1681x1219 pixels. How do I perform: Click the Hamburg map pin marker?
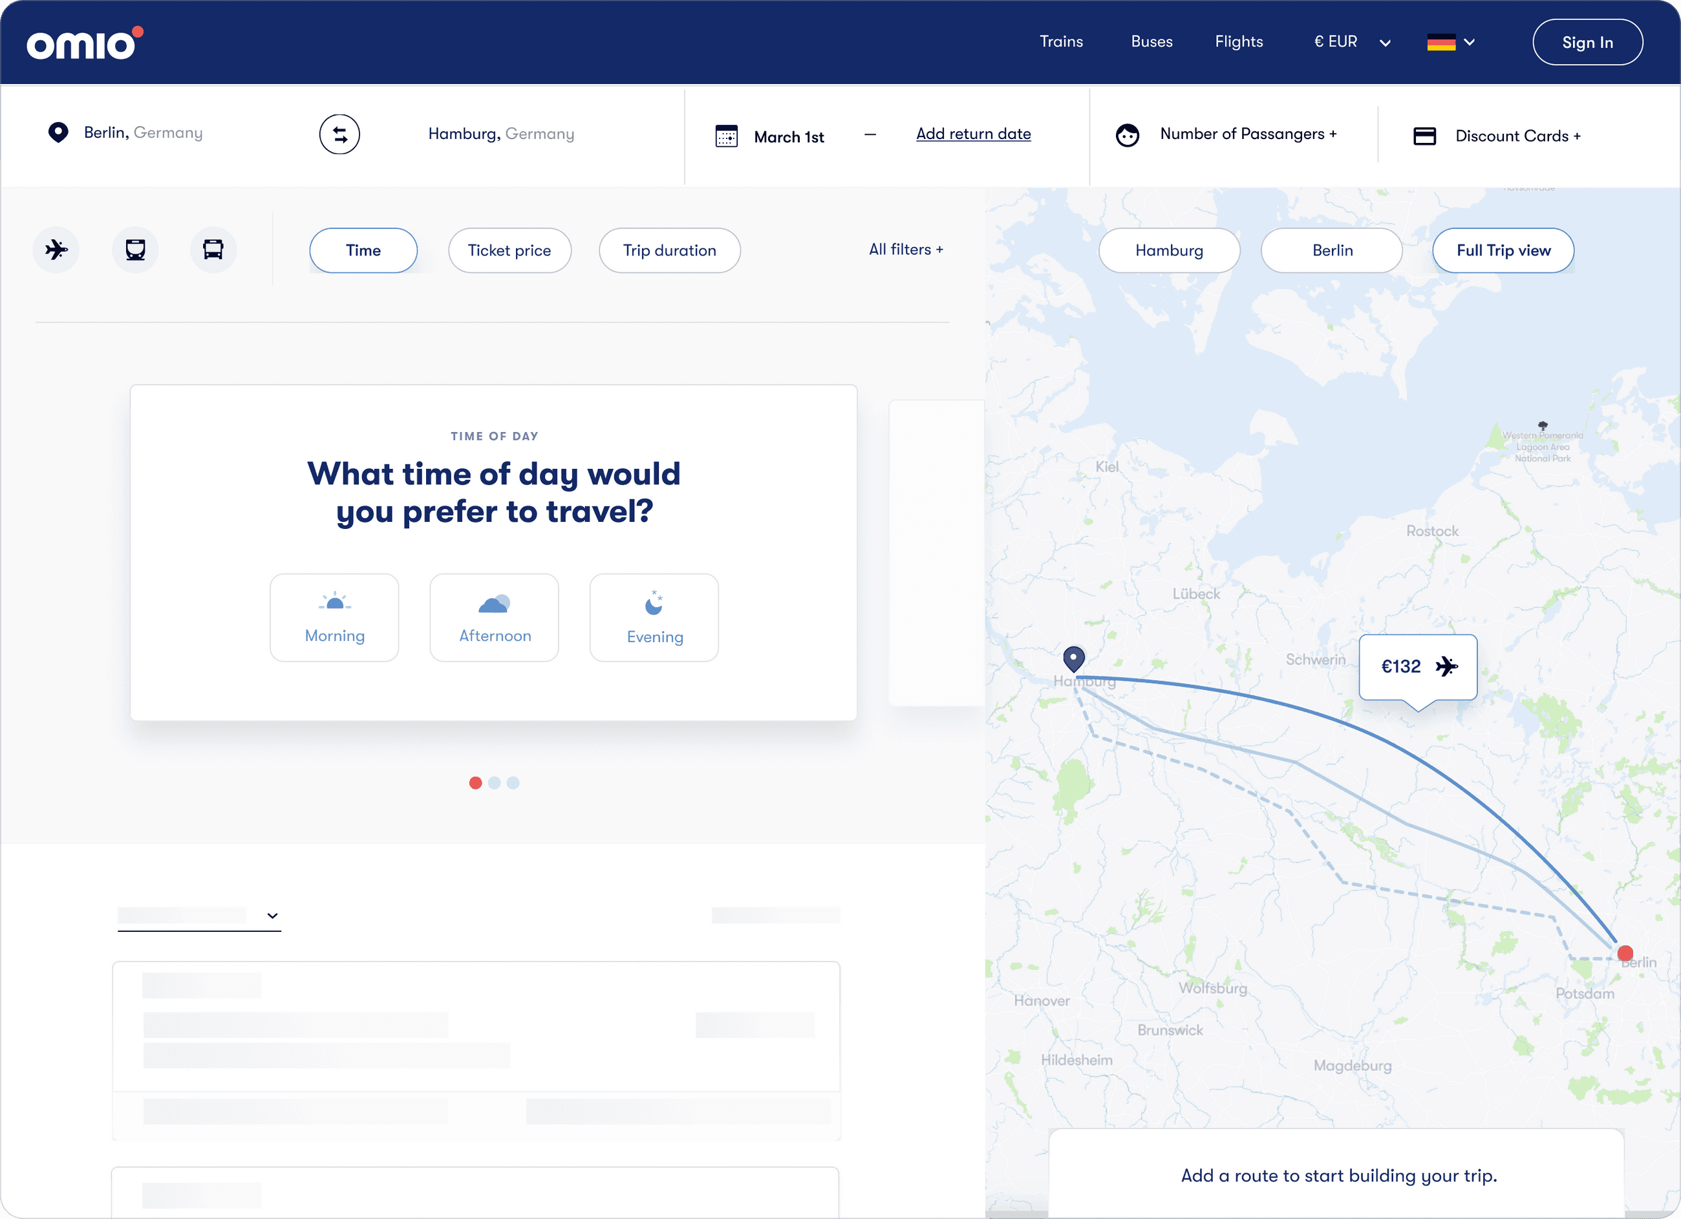coord(1073,658)
